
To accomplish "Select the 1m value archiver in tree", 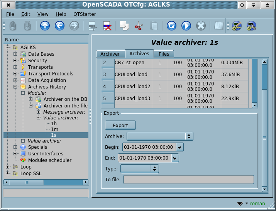I will coord(54,129).
